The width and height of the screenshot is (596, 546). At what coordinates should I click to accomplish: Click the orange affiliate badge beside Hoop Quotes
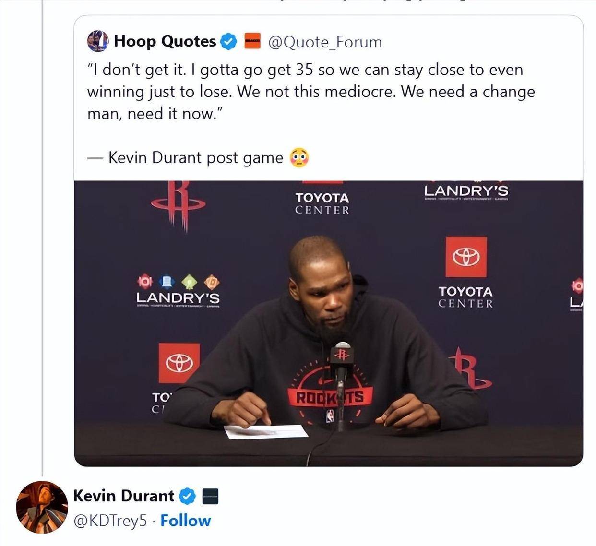tap(252, 41)
